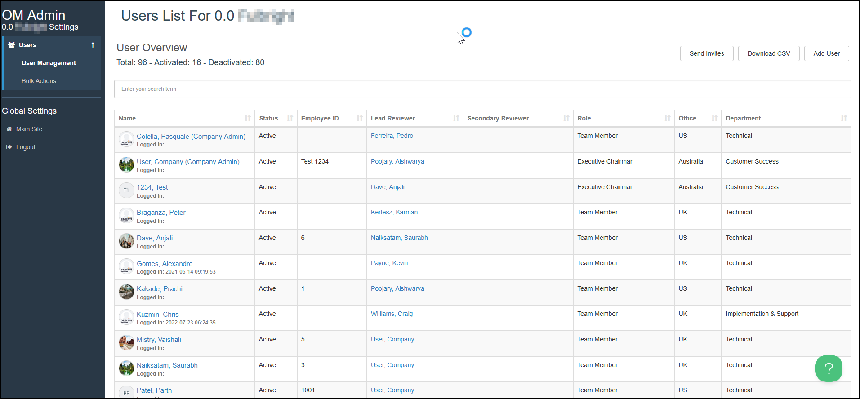860x399 pixels.
Task: Open lead reviewer Payne, Kevin link
Action: click(x=389, y=263)
